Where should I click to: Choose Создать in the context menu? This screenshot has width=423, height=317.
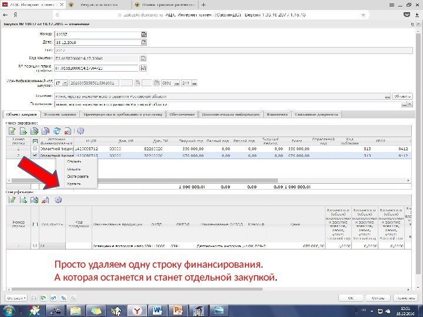73,169
